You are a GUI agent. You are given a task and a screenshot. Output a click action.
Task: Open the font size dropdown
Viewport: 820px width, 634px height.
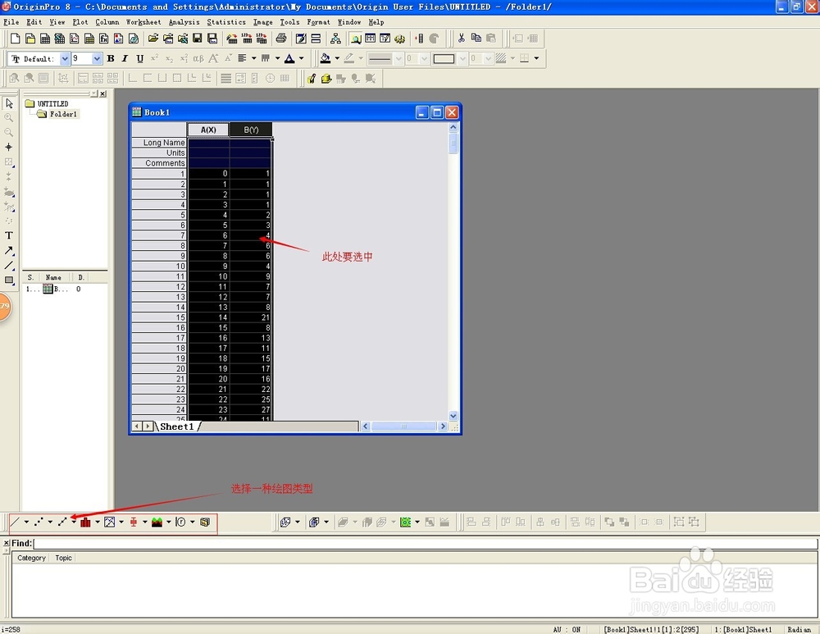coord(97,58)
